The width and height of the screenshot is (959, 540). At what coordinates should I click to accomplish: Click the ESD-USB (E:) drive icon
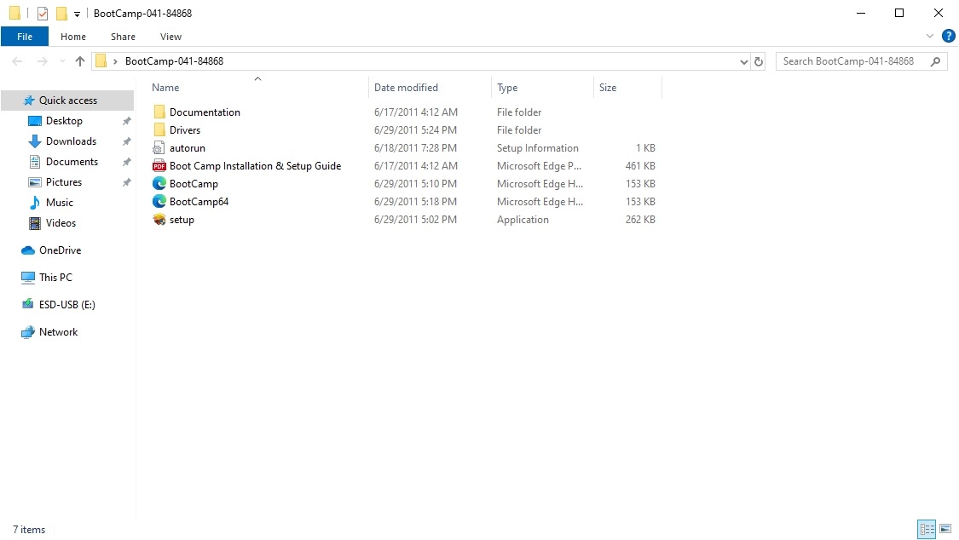pyautogui.click(x=27, y=304)
